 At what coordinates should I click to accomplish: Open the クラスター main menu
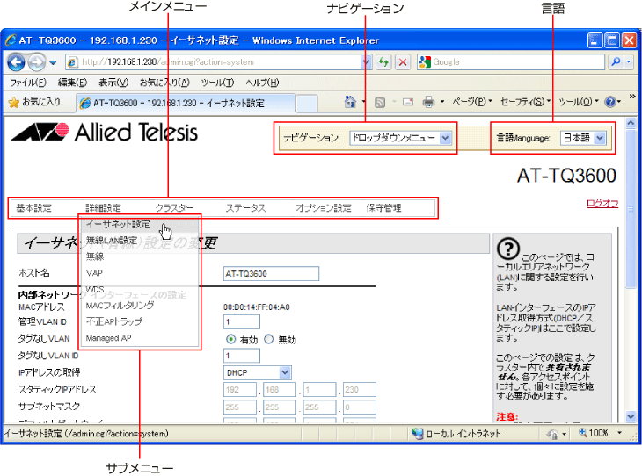(x=174, y=208)
